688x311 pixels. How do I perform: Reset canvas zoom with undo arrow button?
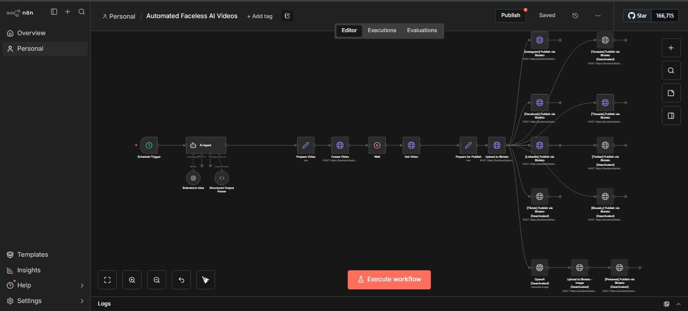pos(181,280)
